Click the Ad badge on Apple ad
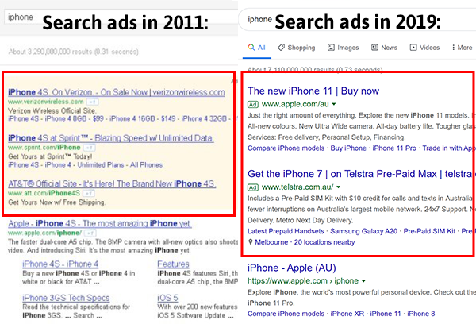 tap(253, 105)
